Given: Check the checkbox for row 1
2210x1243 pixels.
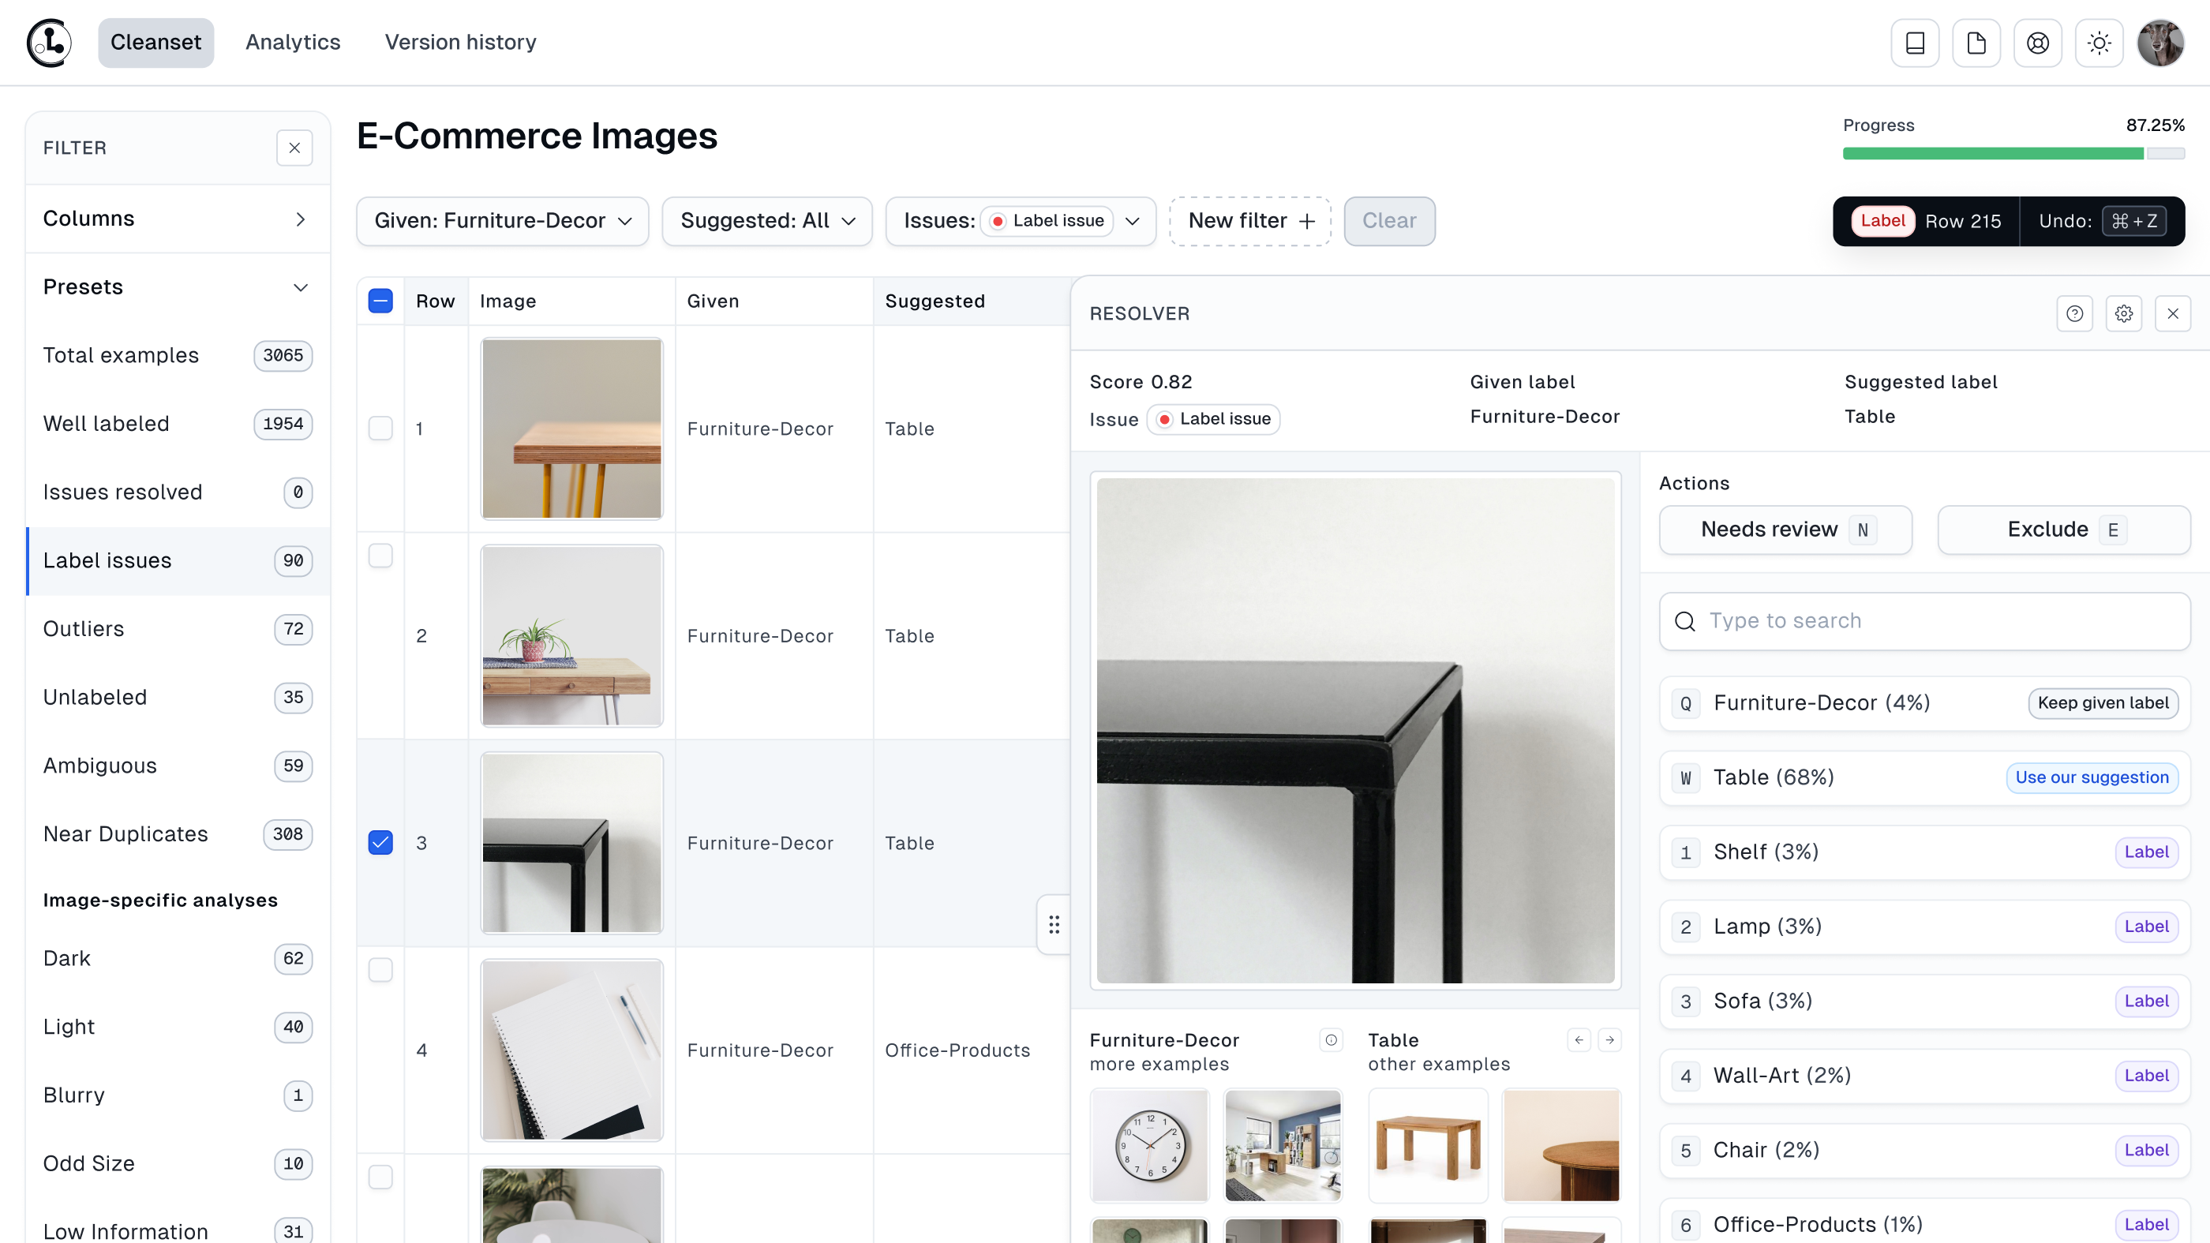Looking at the screenshot, I should [x=380, y=428].
